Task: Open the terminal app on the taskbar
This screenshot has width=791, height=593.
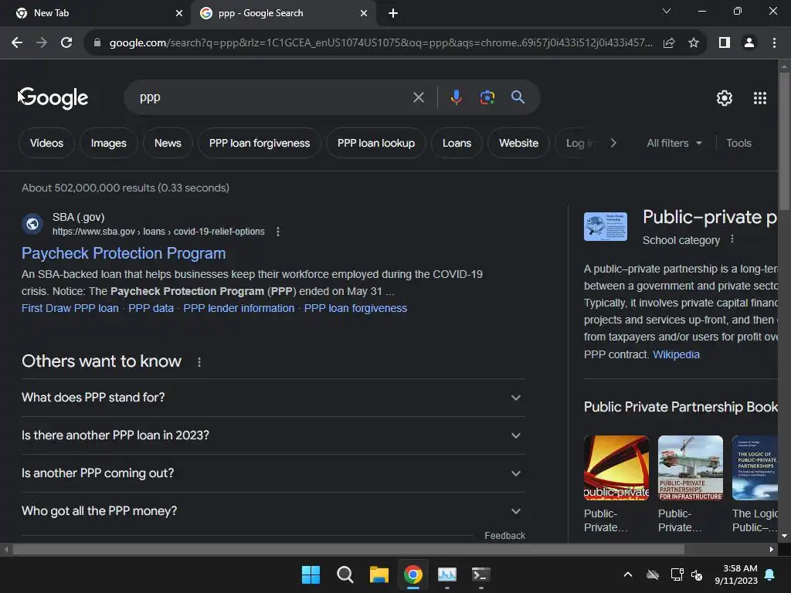Action: click(480, 574)
